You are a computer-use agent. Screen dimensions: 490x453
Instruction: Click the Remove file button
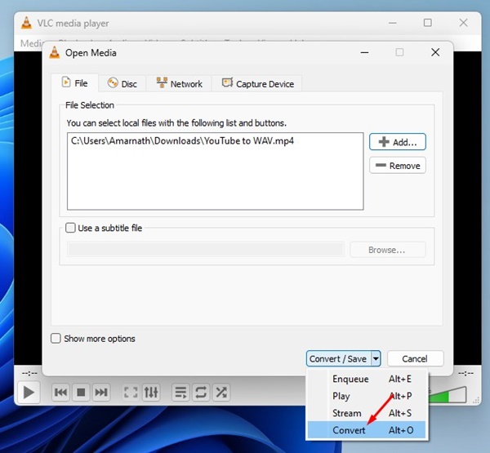(398, 165)
